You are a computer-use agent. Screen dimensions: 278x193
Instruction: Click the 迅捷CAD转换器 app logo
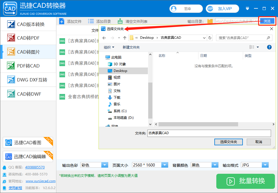tap(10, 9)
